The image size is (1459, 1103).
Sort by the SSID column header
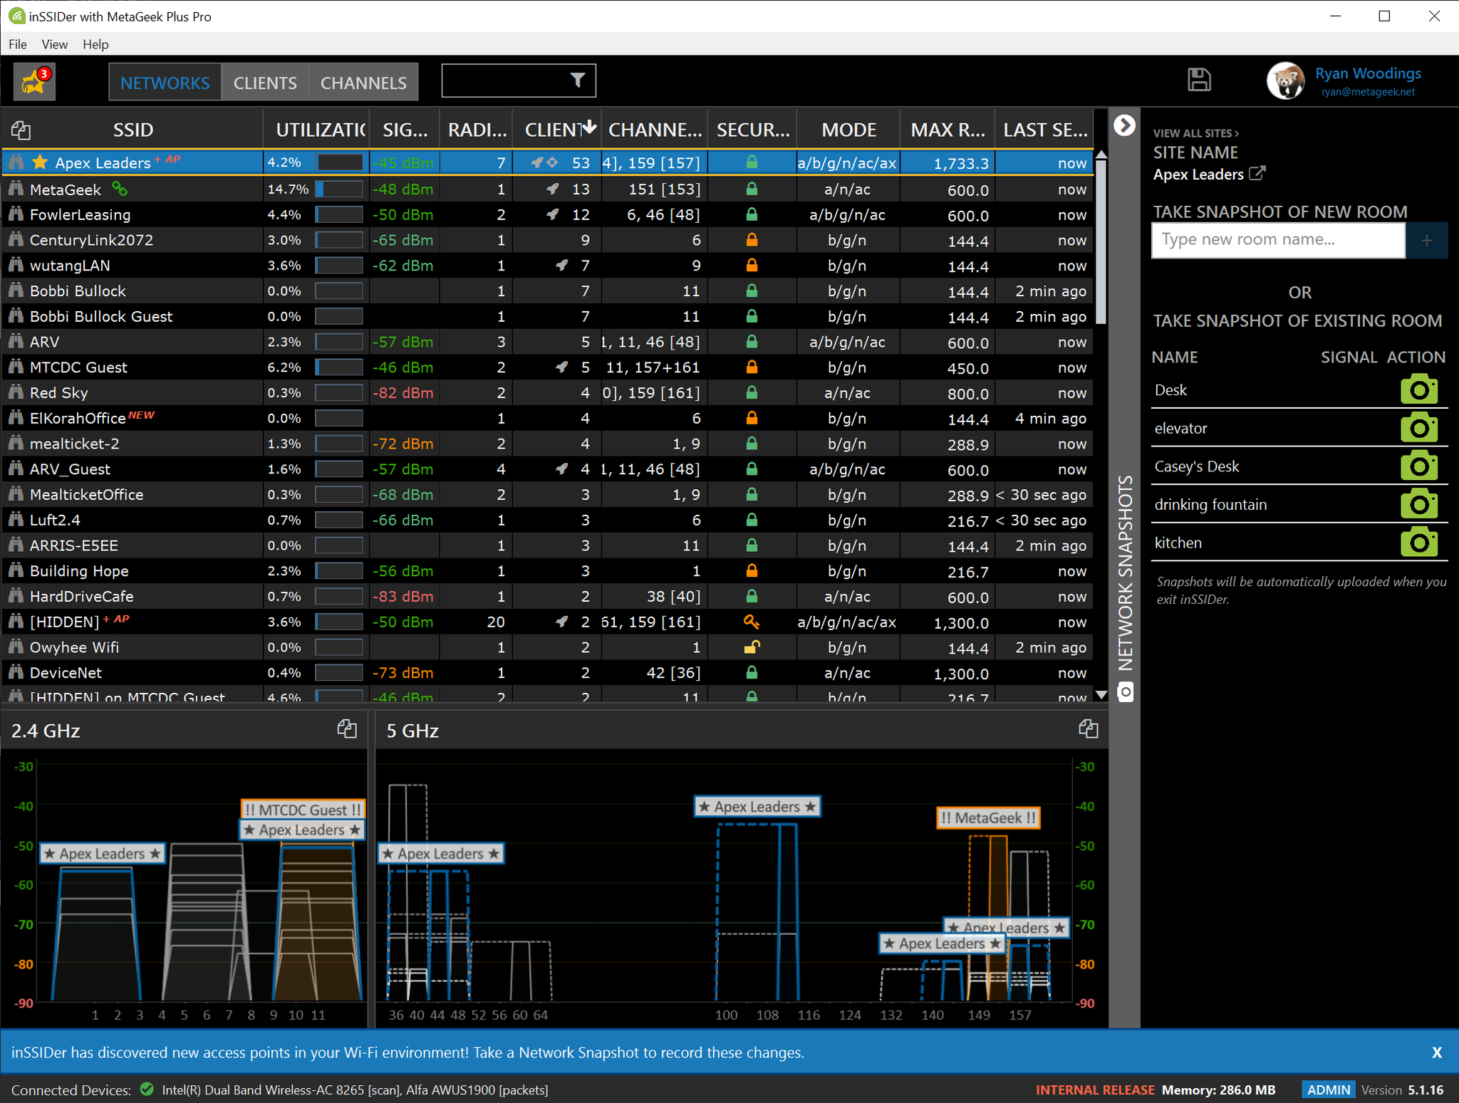coord(133,130)
